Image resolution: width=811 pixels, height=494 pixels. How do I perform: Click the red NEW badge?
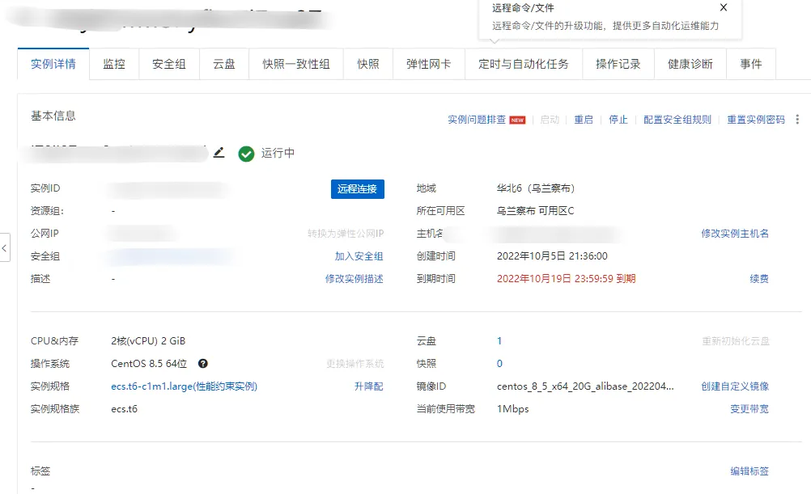tap(517, 120)
